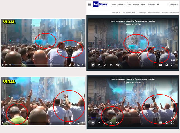This screenshot has height=133, width=180.
Task: Toggle subtitles in lower Rai News player
Action: point(161,123)
